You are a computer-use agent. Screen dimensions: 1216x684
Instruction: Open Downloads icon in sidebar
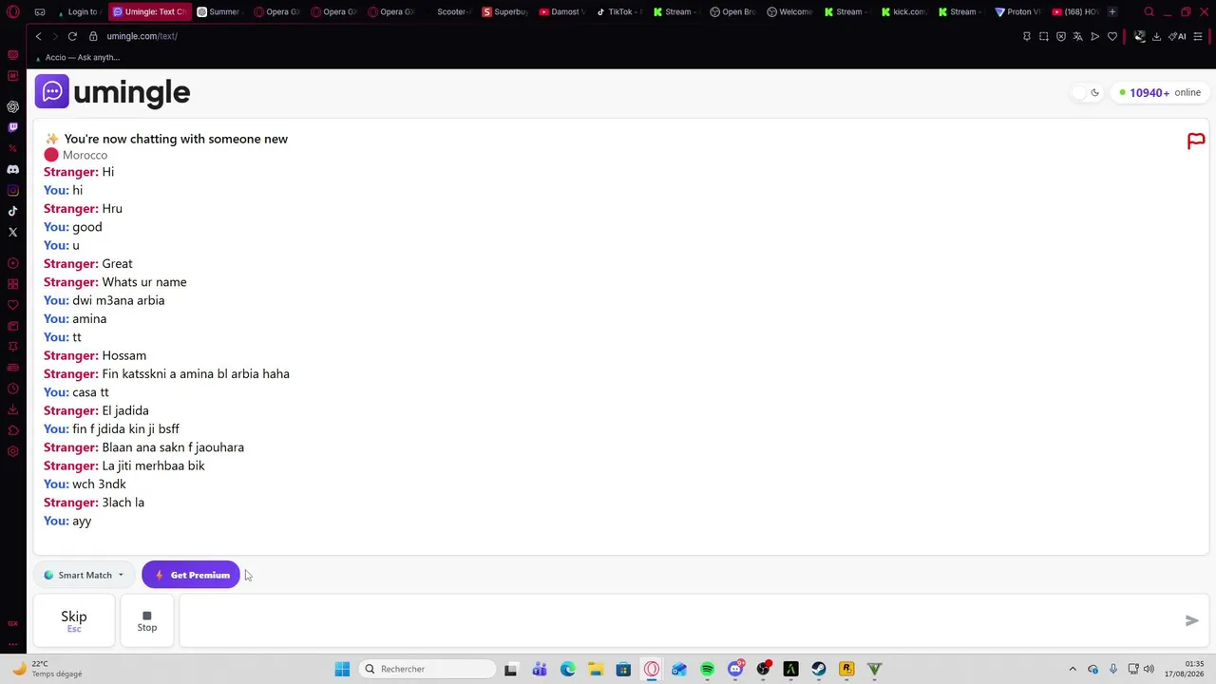(x=12, y=409)
